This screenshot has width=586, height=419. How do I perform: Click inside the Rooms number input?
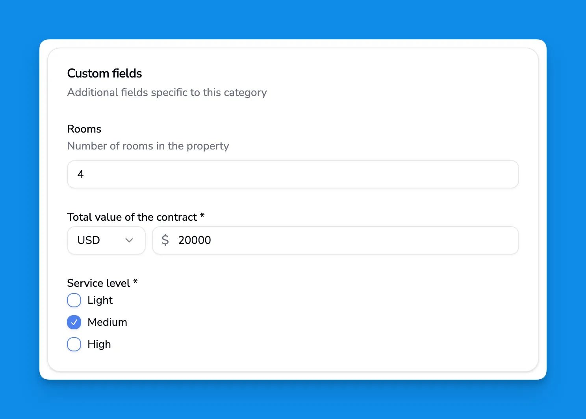point(293,174)
